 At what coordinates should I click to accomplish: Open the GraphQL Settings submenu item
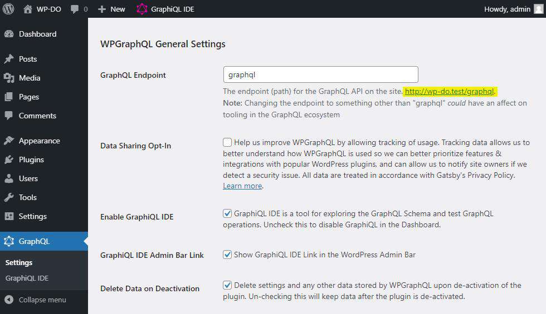pos(19,262)
